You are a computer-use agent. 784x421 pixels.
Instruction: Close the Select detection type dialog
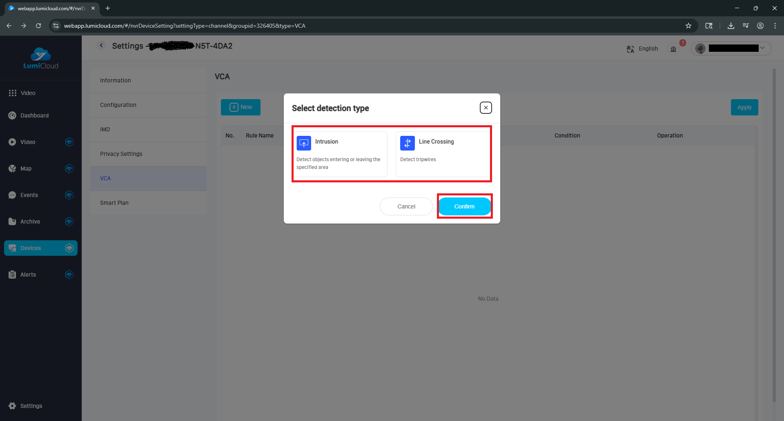tap(486, 108)
